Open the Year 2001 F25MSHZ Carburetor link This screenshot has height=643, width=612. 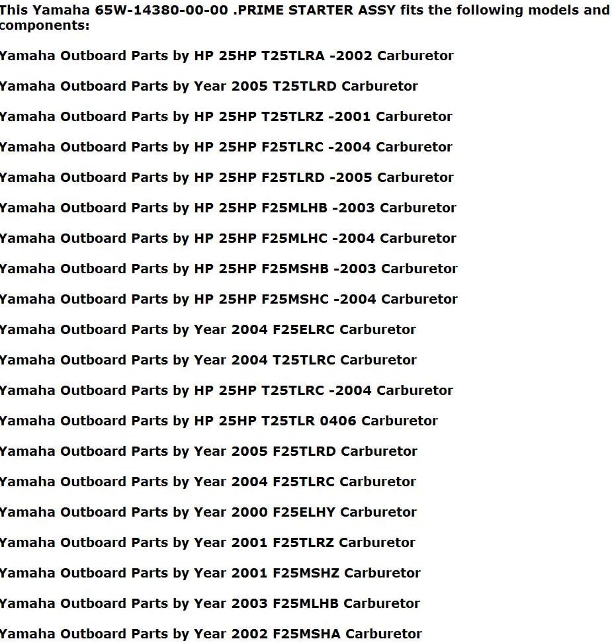(x=210, y=573)
